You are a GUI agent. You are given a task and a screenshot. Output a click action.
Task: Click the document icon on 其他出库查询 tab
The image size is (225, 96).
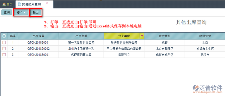click(x=19, y=4)
